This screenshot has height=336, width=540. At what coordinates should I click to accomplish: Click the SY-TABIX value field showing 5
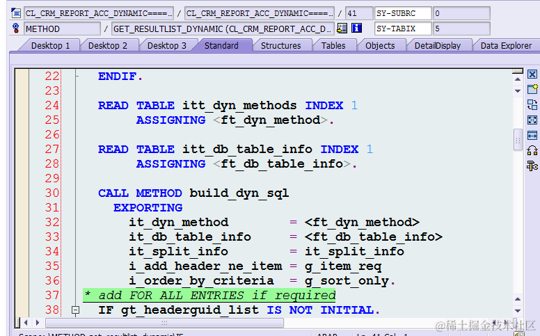click(x=461, y=29)
